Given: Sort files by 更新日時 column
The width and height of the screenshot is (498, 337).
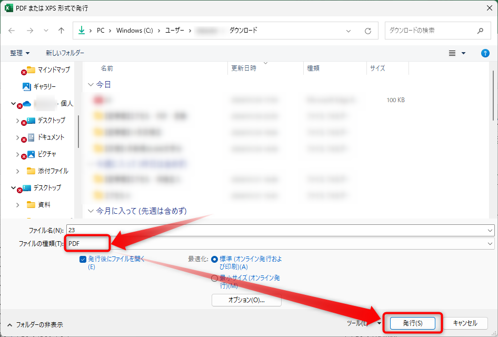Looking at the screenshot, I should (244, 68).
